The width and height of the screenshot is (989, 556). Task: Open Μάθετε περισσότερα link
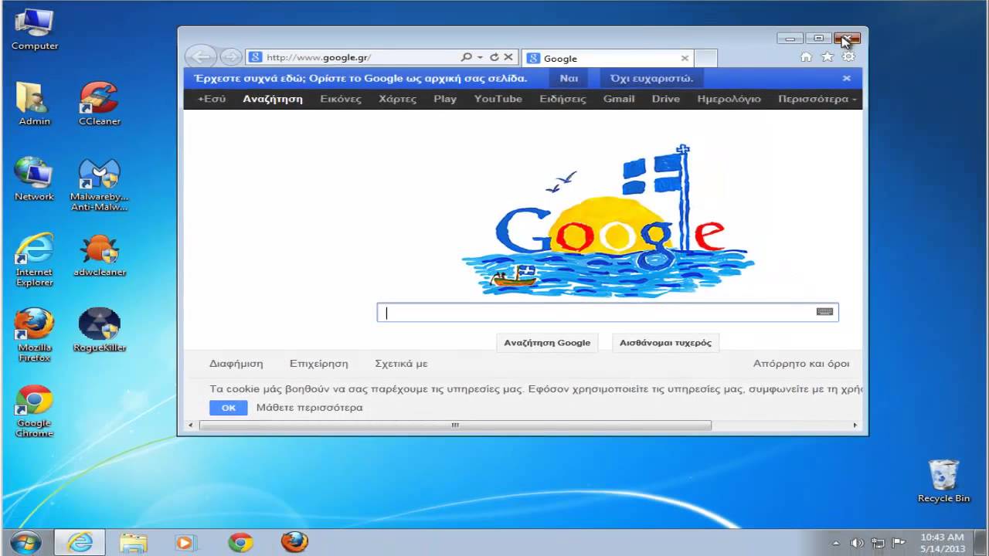click(x=309, y=408)
